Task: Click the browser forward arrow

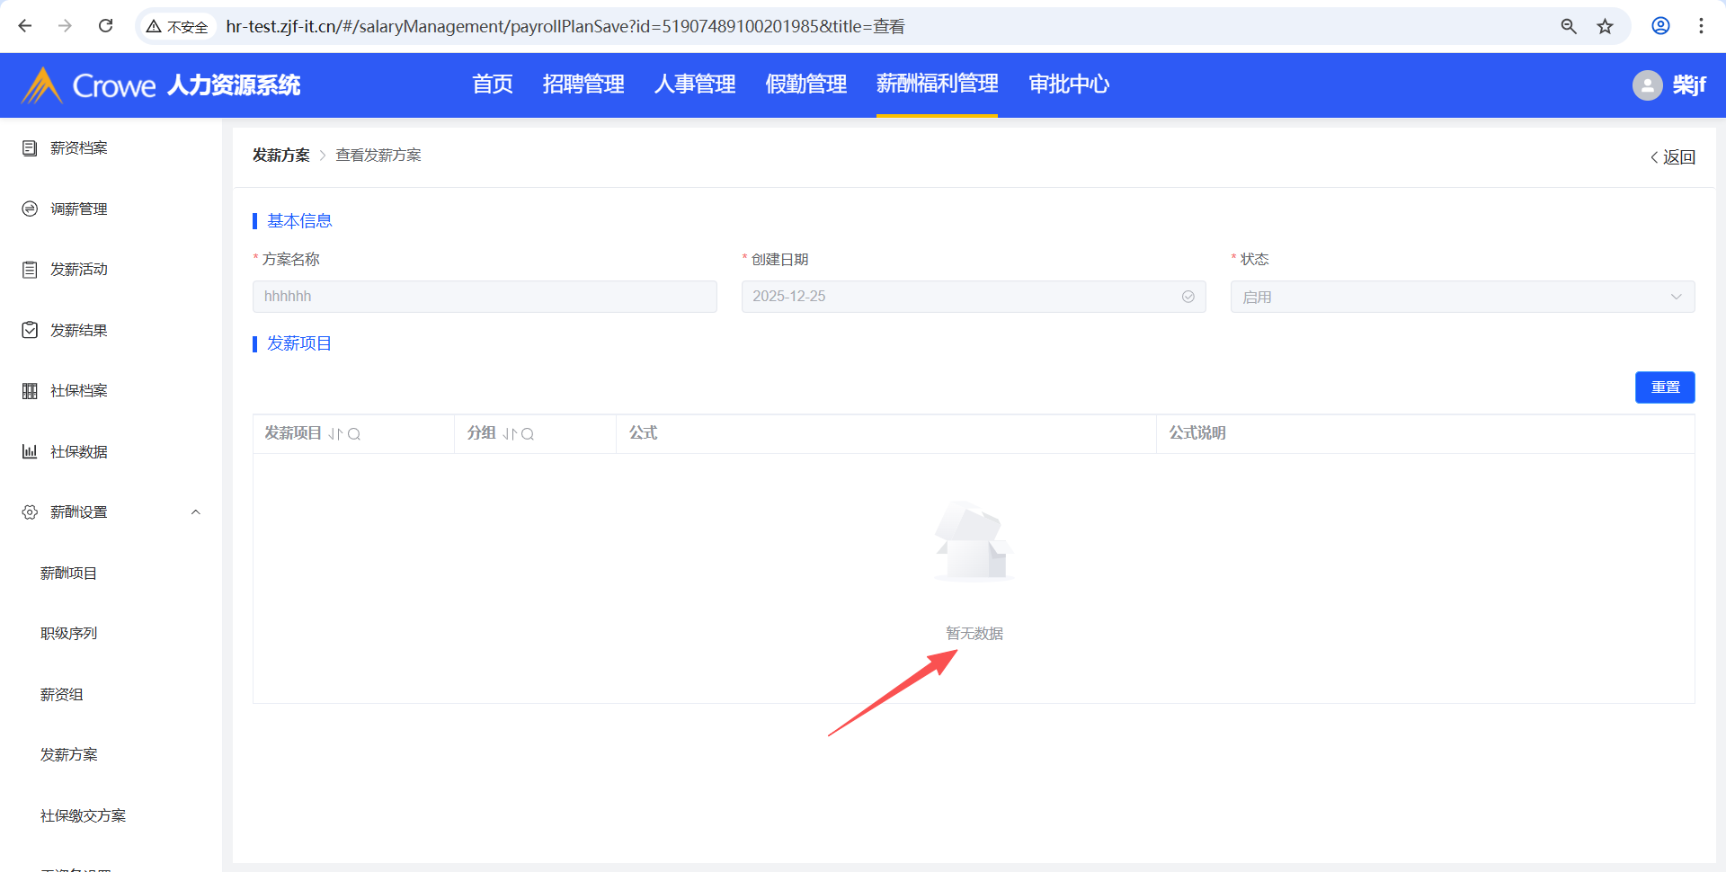Action: tap(65, 26)
